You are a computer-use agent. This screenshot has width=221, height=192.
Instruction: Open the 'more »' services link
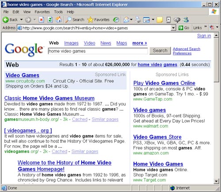coord(140,43)
